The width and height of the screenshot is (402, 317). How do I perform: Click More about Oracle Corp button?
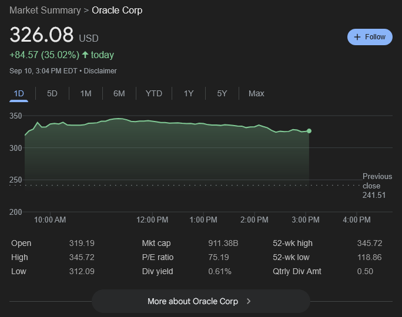pyautogui.click(x=201, y=301)
